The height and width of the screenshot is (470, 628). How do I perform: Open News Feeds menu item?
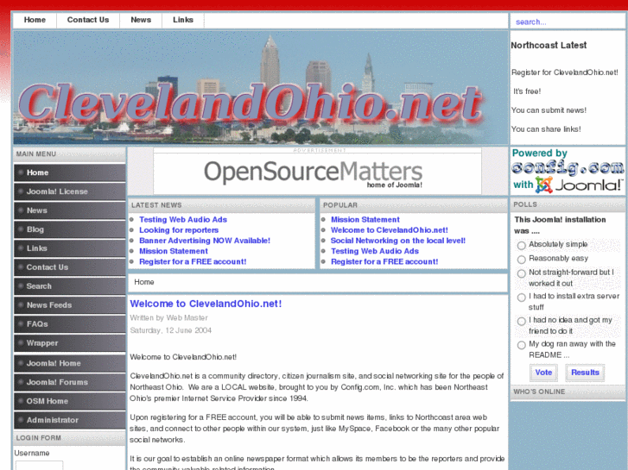[x=69, y=305]
